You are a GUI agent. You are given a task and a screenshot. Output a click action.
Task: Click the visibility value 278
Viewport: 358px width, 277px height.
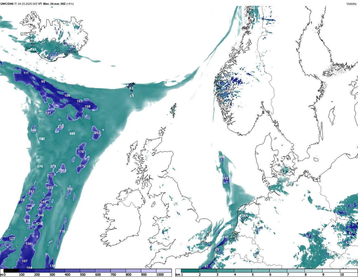[x=53, y=166]
